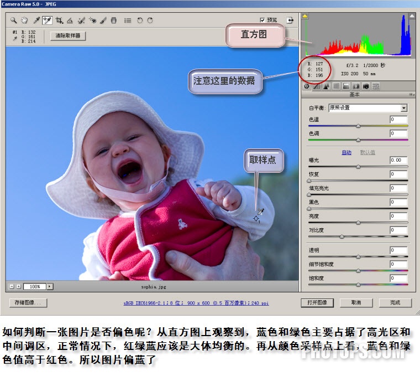This screenshot has height=376, width=420.
Task: Rotate image counterclockwise
Action: pos(140,20)
